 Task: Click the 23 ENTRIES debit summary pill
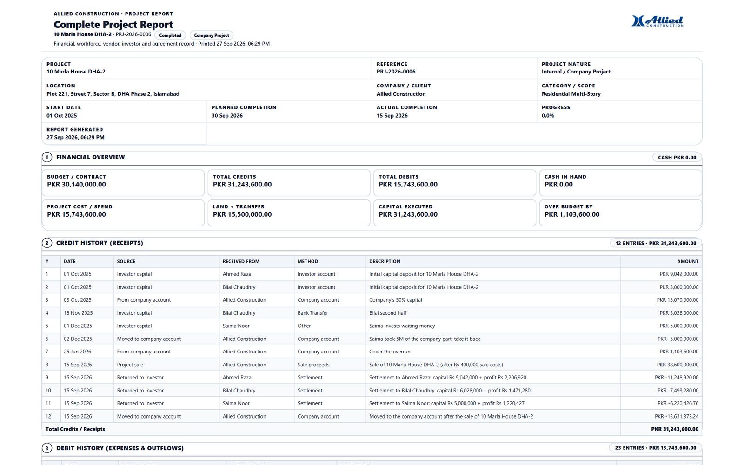click(656, 448)
